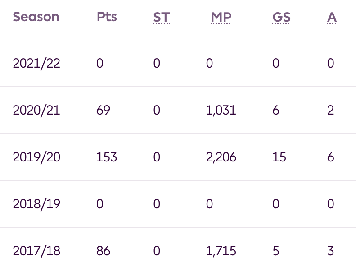Click the A abbreviation header

tap(332, 17)
